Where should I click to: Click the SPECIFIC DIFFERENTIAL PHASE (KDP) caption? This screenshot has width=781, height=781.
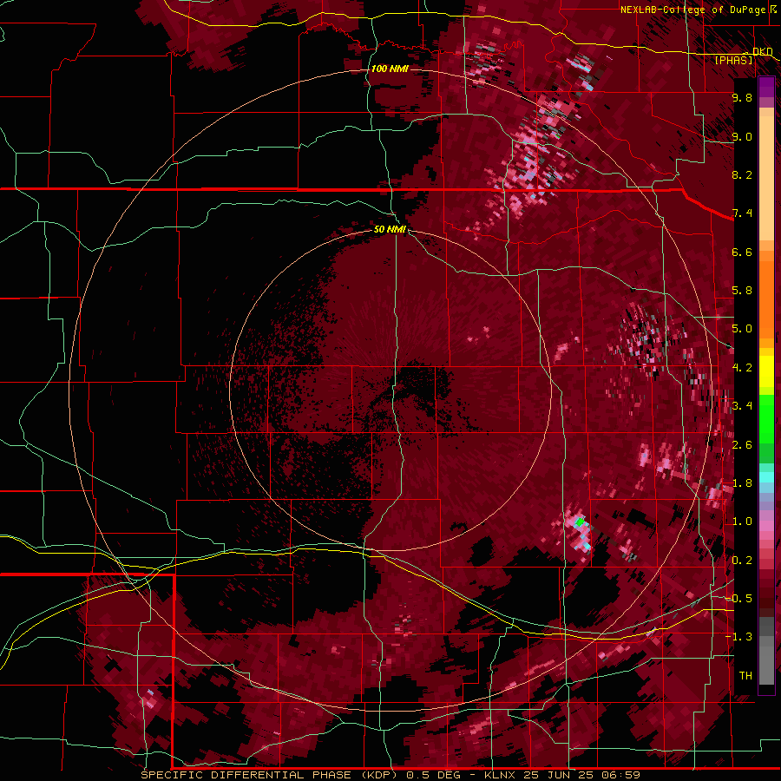pyautogui.click(x=269, y=775)
